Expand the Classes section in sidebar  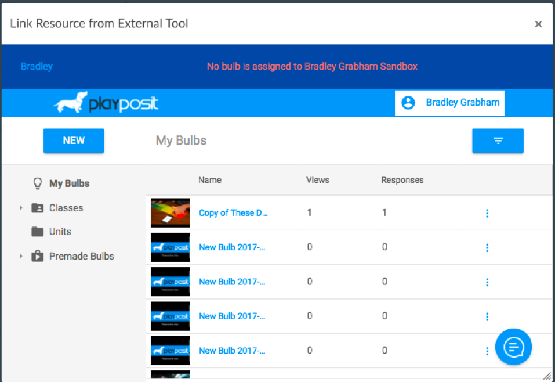(x=21, y=208)
